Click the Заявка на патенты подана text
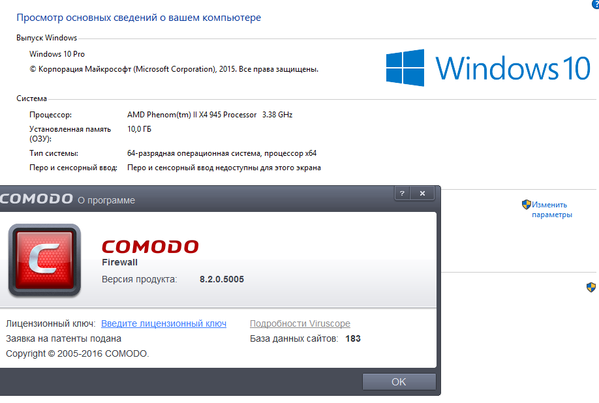Image resolution: width=599 pixels, height=403 pixels. tap(63, 339)
